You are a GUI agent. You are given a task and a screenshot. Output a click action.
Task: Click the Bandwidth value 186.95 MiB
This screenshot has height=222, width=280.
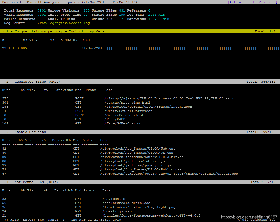[159, 19]
